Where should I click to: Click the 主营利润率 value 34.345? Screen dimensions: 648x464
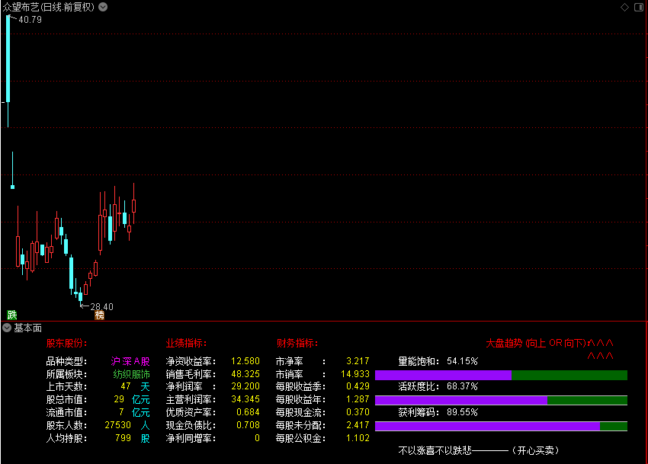[245, 399]
